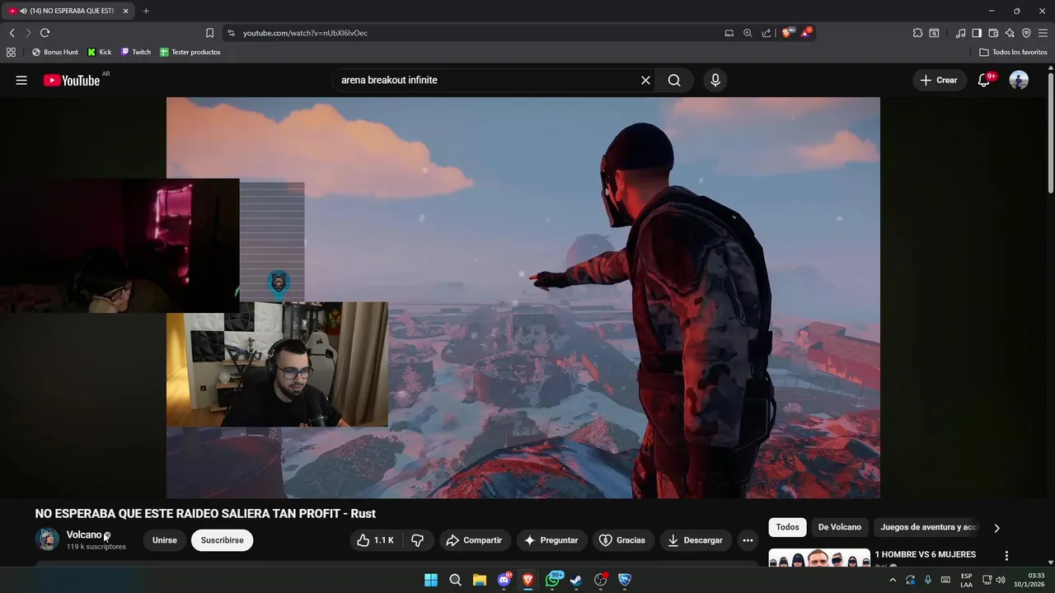Open browser extensions puzzle icon
The height and width of the screenshot is (593, 1055).
(x=917, y=33)
